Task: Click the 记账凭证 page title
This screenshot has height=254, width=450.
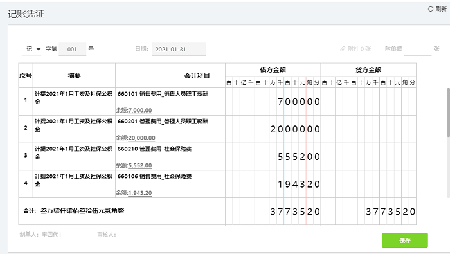Action: click(26, 14)
